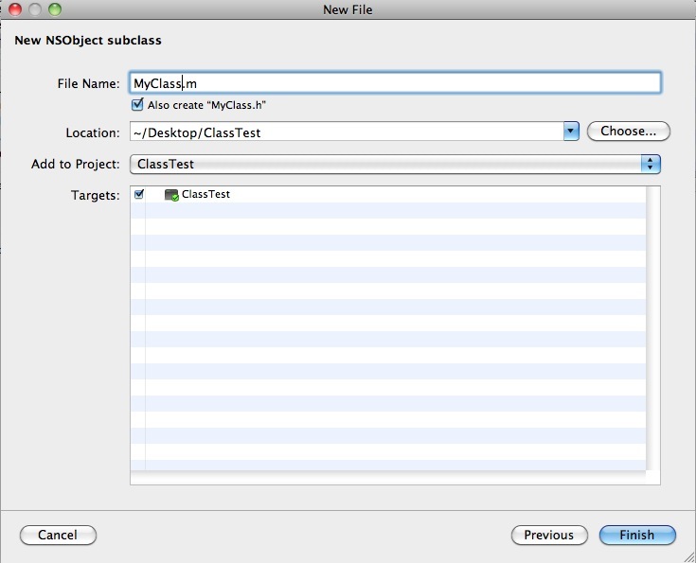Click the New File title bar
This screenshot has width=696, height=563.
pos(348,9)
